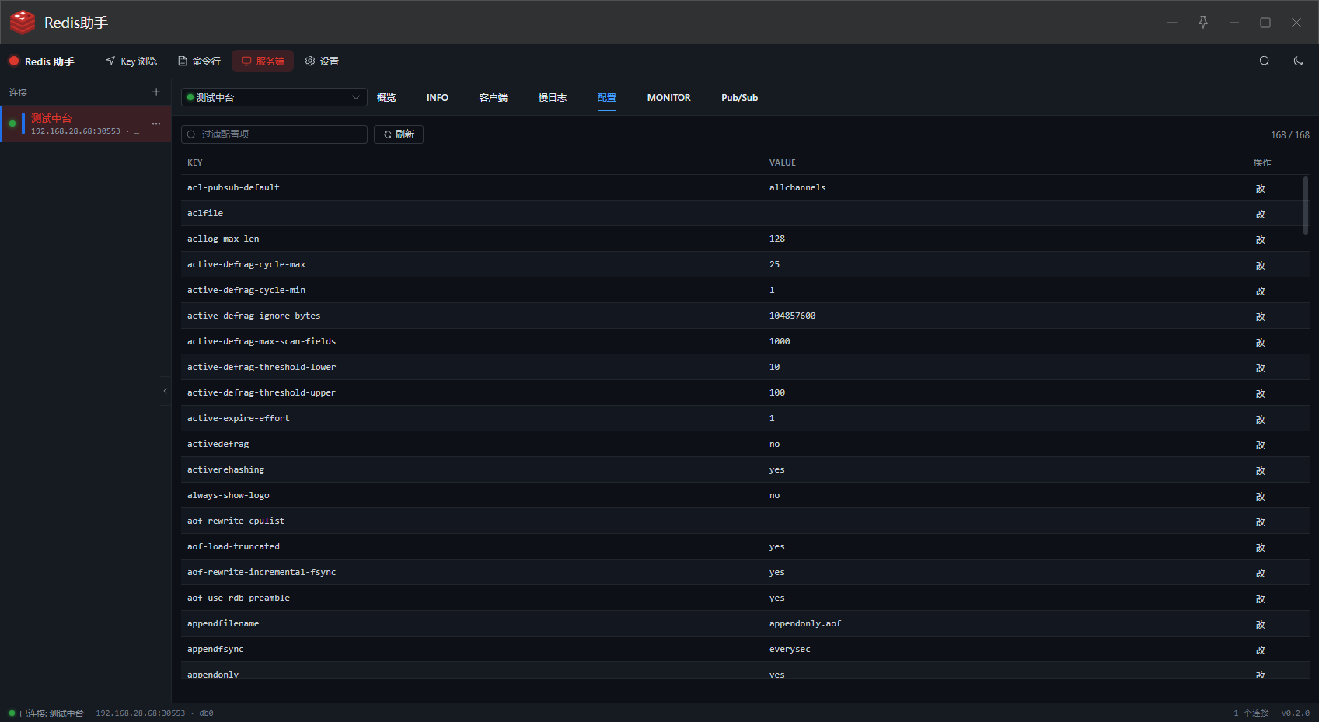Image resolution: width=1319 pixels, height=722 pixels.
Task: Edit the aclfile config value
Action: tap(1261, 214)
